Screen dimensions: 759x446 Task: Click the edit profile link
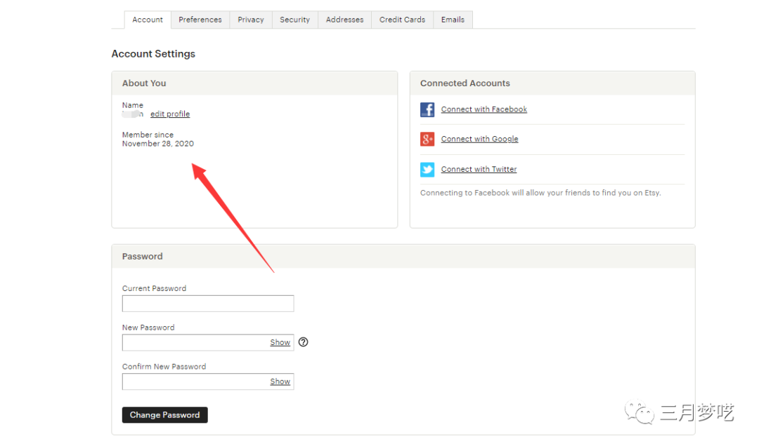coord(170,114)
